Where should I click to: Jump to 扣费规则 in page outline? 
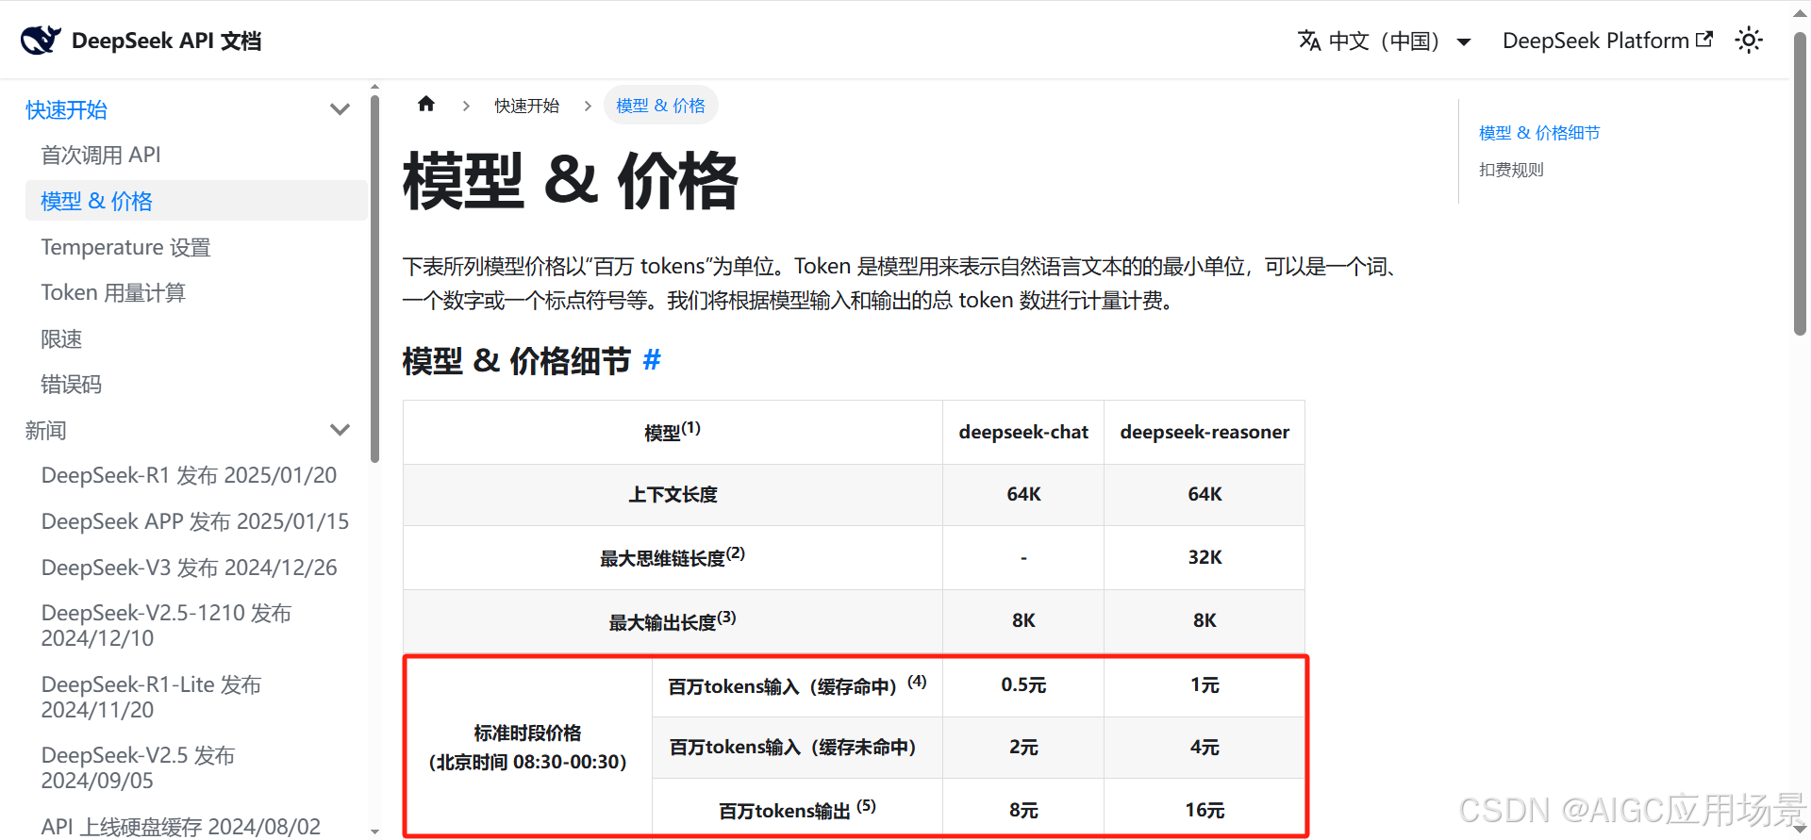(x=1511, y=170)
